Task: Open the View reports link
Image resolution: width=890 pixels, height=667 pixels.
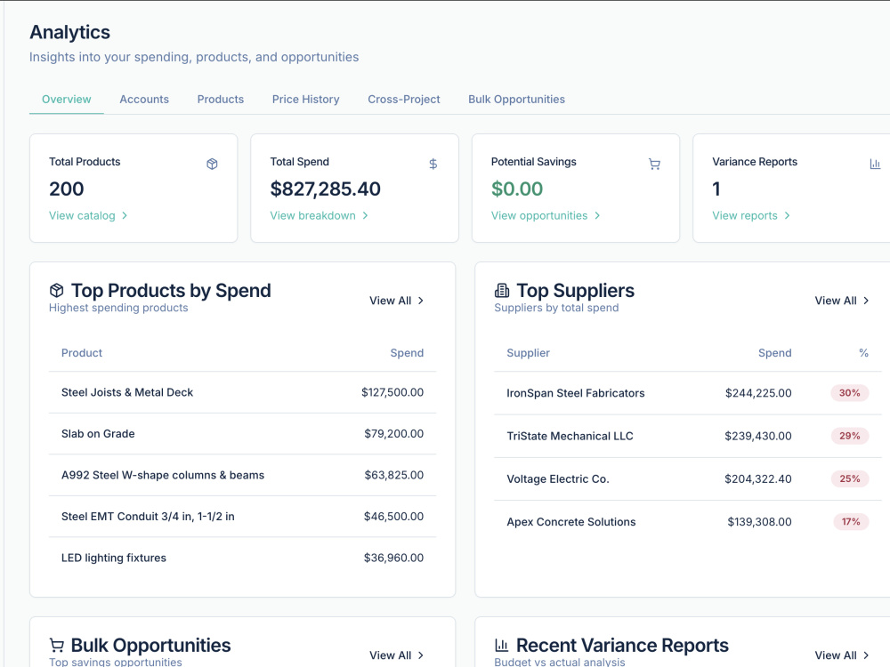Action: coord(751,215)
